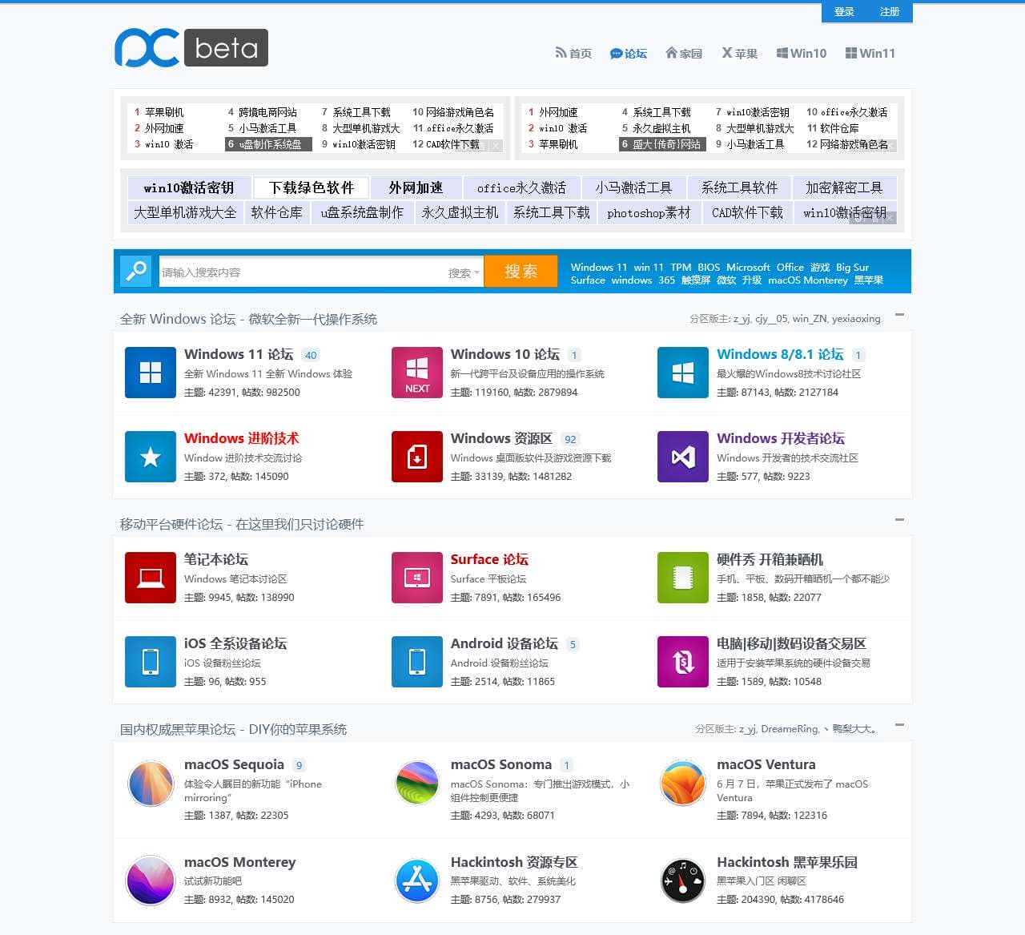Click moderator name DreameRing
1025x935 pixels.
pos(790,729)
